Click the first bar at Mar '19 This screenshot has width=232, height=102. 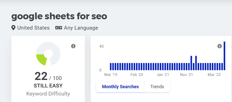(111, 66)
